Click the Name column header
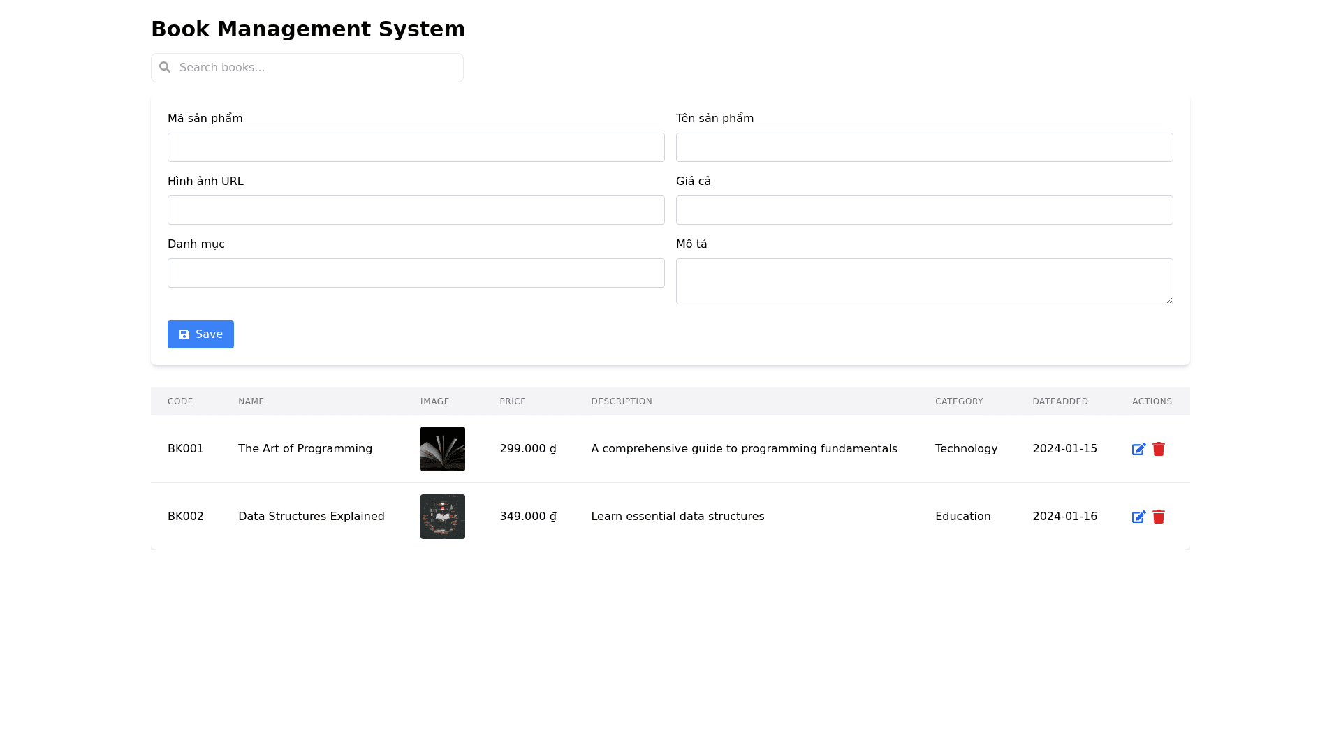The width and height of the screenshot is (1341, 754). coord(251,401)
